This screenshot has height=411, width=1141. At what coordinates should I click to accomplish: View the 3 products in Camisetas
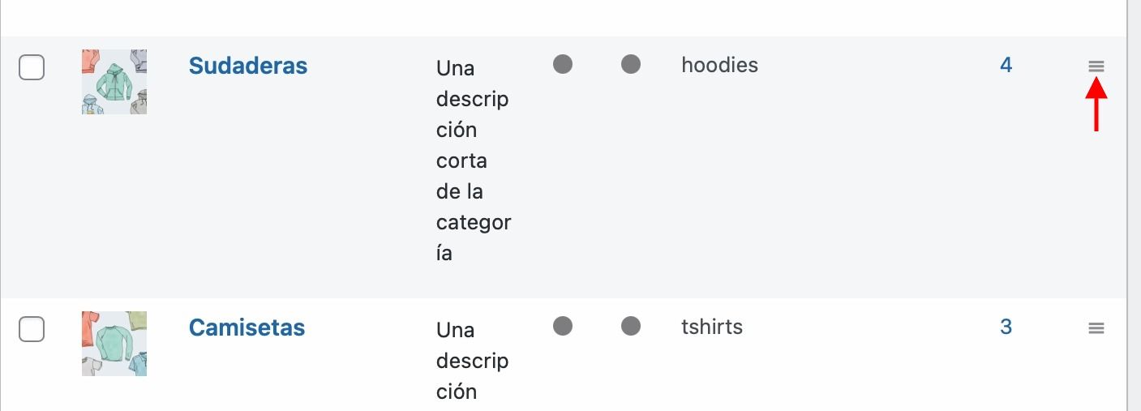[x=1006, y=327]
